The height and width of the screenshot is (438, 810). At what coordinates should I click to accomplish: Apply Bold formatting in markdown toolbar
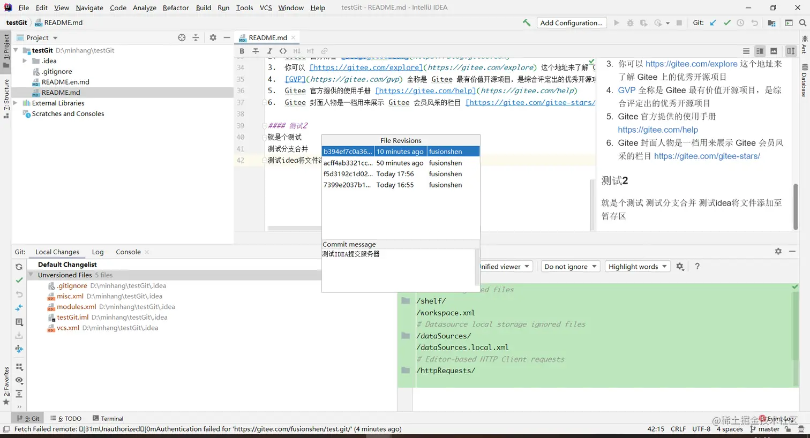[242, 51]
